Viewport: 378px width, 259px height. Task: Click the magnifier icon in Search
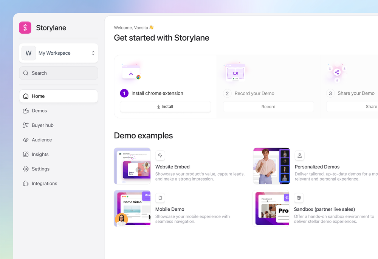[26, 73]
